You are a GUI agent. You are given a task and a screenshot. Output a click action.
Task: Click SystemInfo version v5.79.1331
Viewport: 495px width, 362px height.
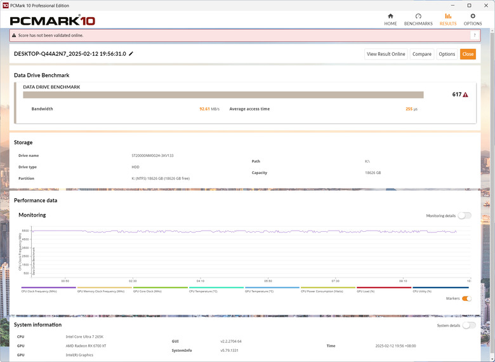click(229, 351)
